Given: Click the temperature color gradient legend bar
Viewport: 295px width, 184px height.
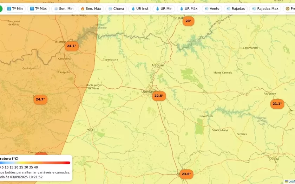Looking at the screenshot, I should coord(35,163).
